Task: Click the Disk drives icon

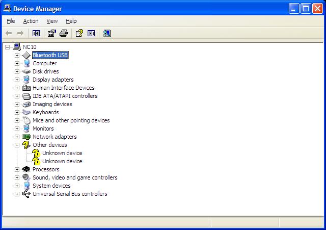Action: (x=26, y=71)
